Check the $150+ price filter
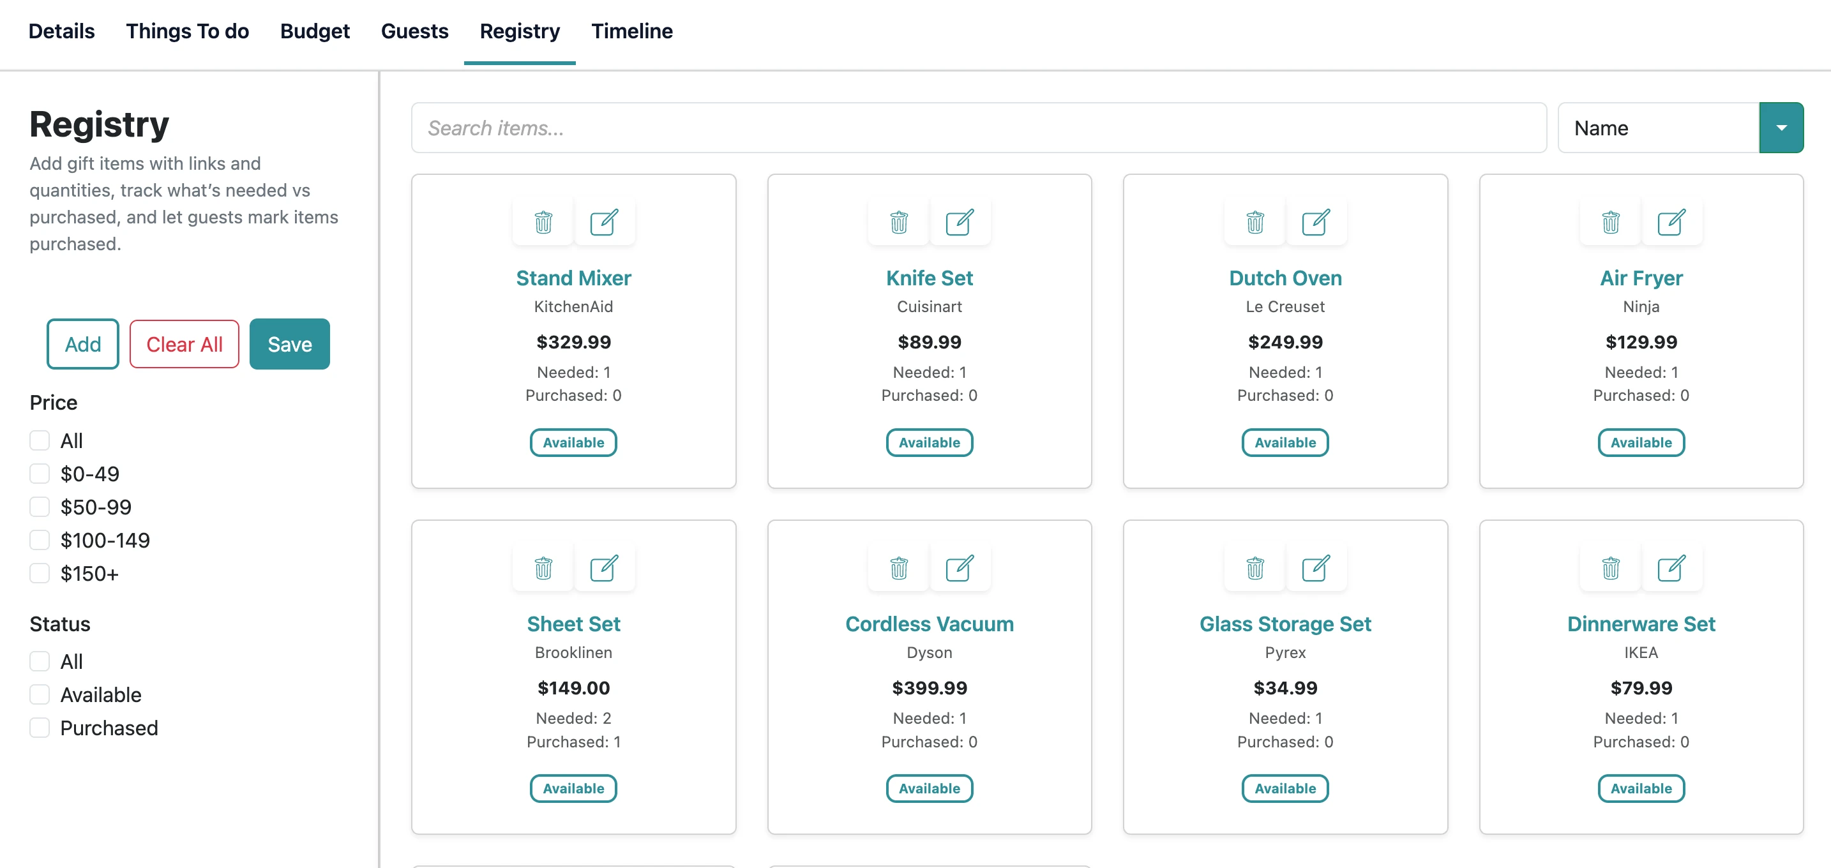Screen dimensions: 1831x868 [39, 572]
